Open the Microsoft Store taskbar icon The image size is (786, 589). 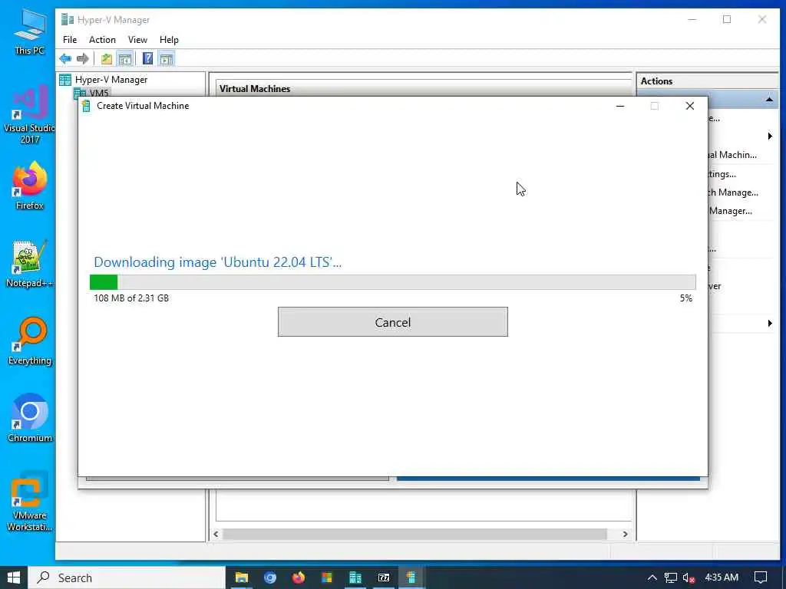(x=327, y=577)
